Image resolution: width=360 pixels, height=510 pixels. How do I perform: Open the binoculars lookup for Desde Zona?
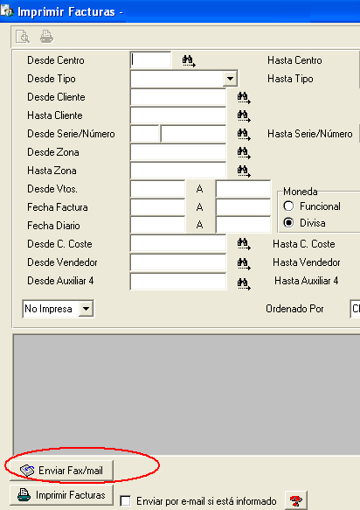point(244,152)
